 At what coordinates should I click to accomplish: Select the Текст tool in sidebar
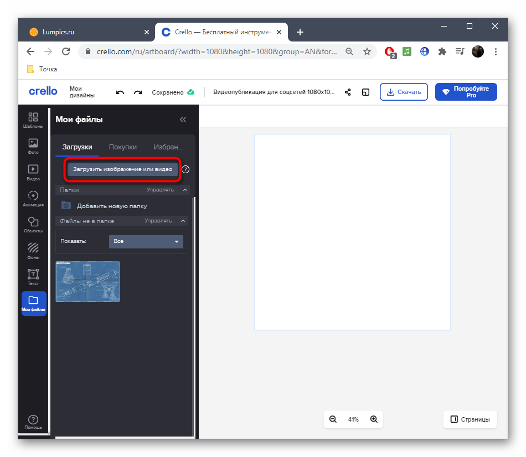(33, 277)
